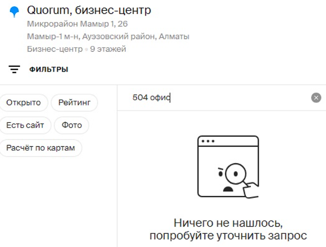Toggle the Есть сайт filter chip
The image size is (326, 247).
tap(25, 125)
